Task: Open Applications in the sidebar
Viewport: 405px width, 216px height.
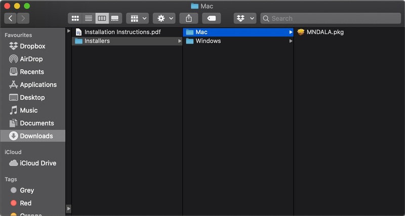Action: (33, 84)
